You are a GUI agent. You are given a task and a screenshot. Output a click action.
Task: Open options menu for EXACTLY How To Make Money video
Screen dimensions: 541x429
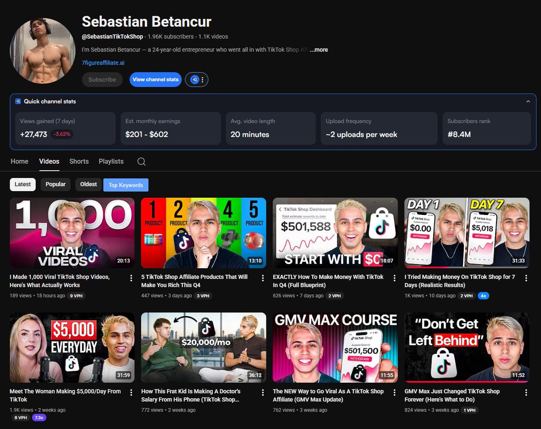(x=394, y=278)
